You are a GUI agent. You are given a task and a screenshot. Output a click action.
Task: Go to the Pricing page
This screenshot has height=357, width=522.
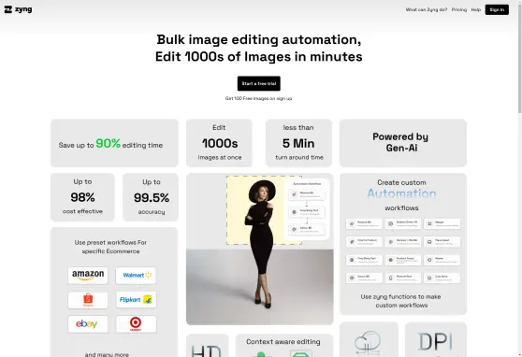coord(459,9)
